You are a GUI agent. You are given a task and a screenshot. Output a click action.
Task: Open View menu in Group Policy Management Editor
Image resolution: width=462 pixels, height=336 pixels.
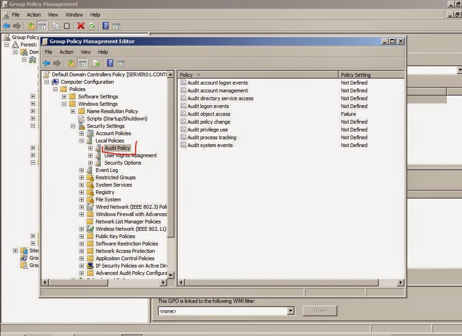coord(86,52)
